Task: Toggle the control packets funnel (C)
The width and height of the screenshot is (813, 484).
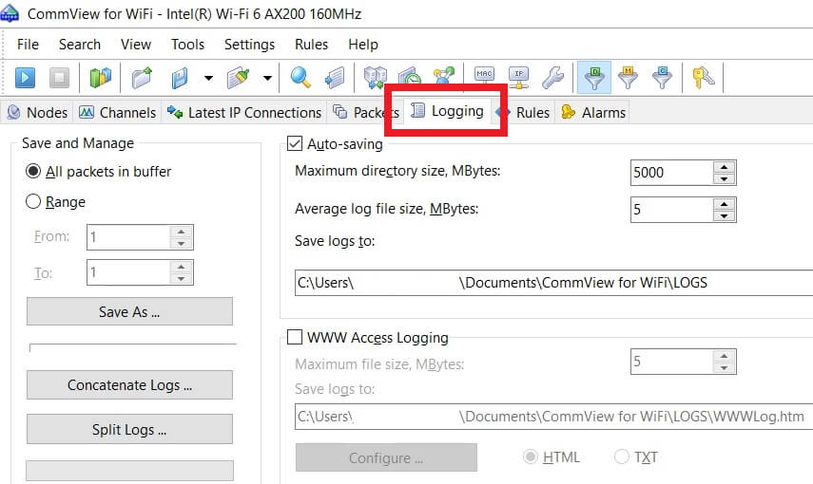Action: tap(662, 78)
